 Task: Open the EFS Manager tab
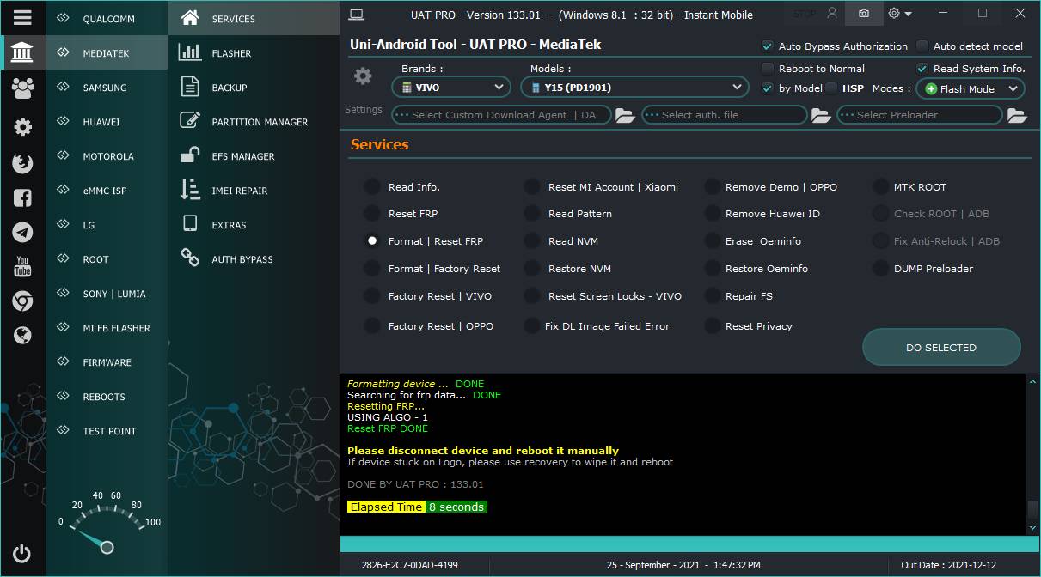254,156
